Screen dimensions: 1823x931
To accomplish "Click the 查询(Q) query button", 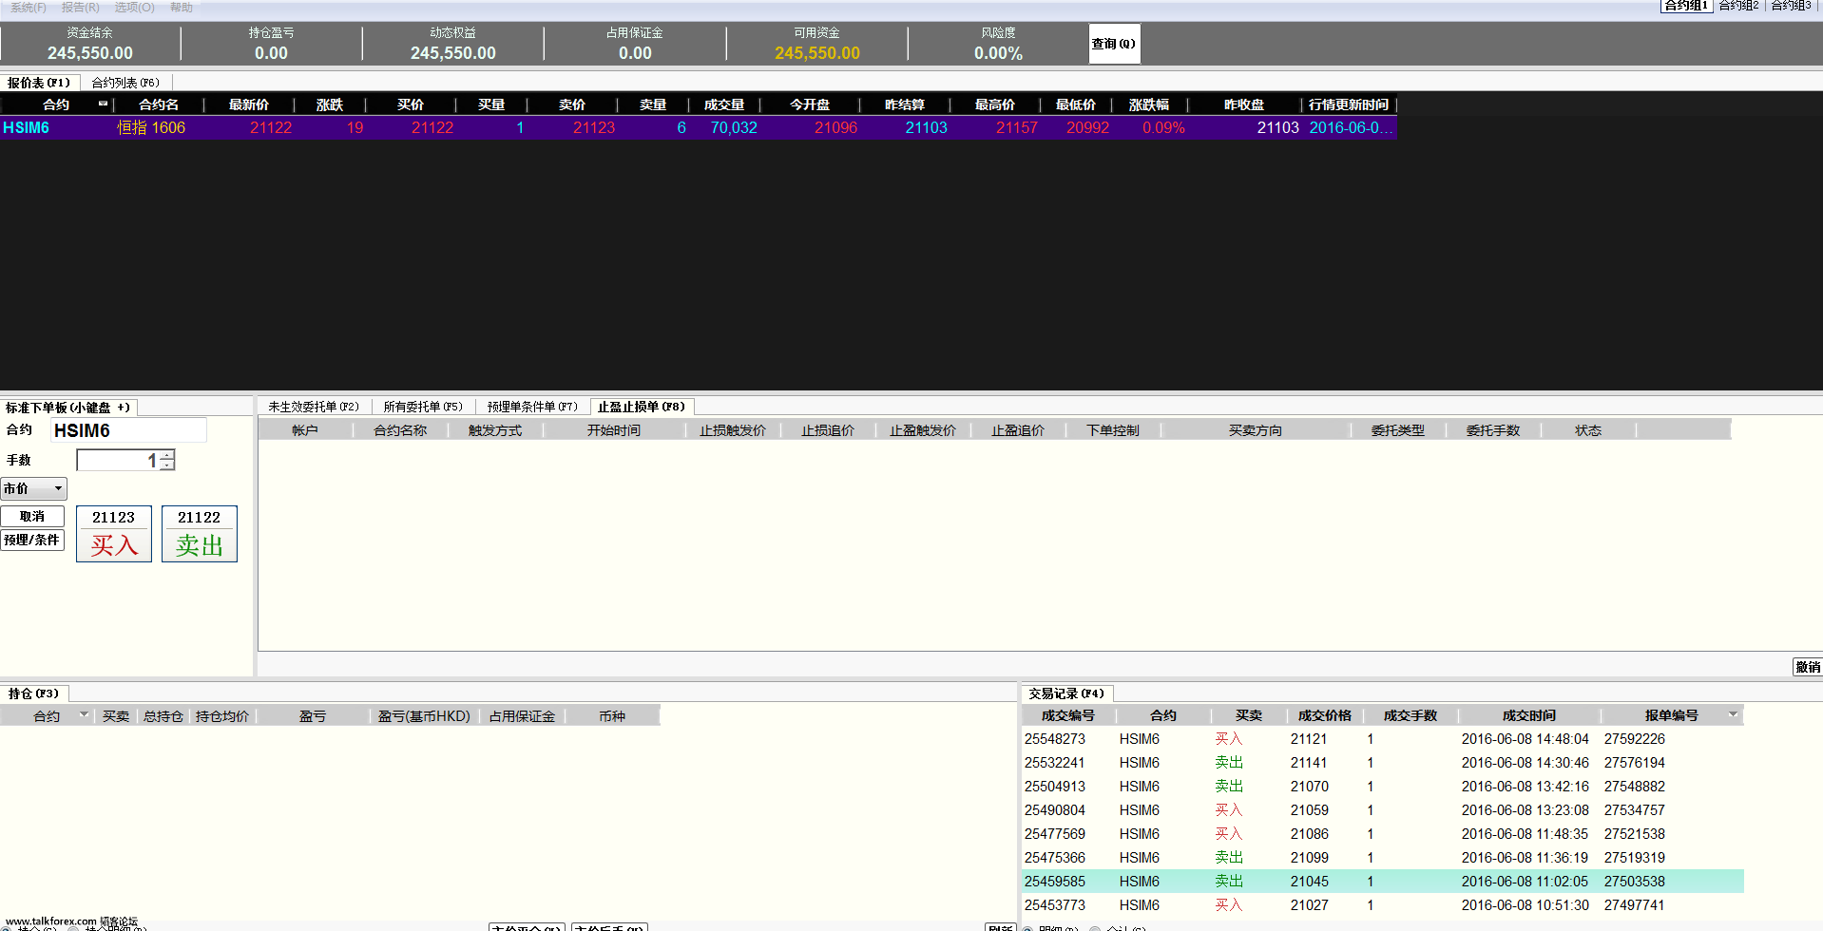I will pyautogui.click(x=1113, y=44).
